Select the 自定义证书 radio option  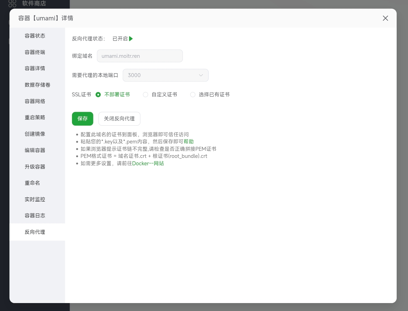[146, 95]
